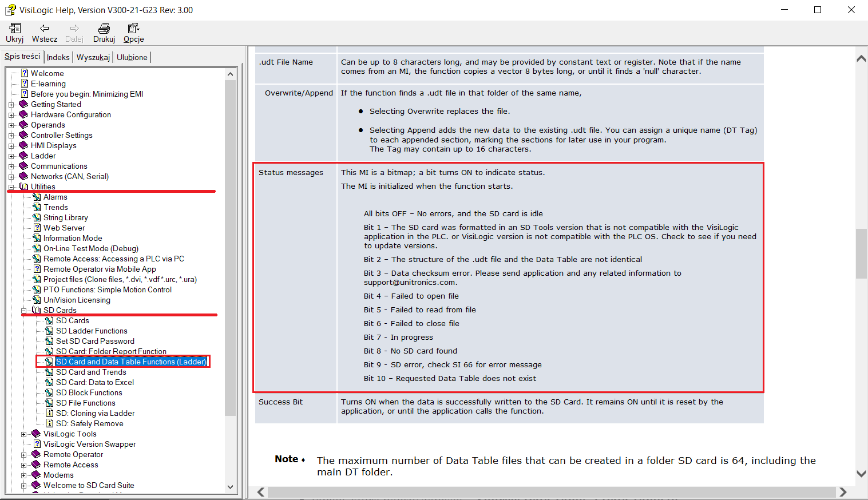
Task: Open the SD: Cloning via Ladder info icon
Action: (50, 413)
